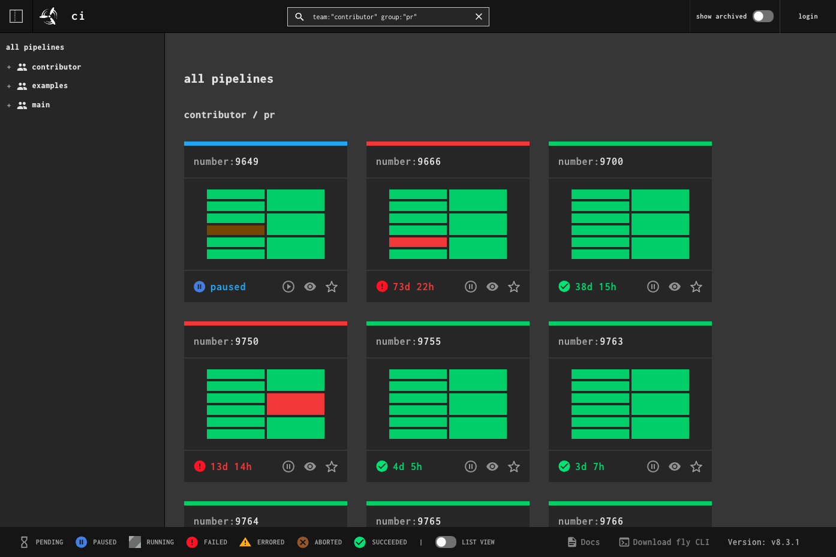Viewport: 836px width, 557px height.
Task: Select the failed red job in number:9666
Action: 418,242
